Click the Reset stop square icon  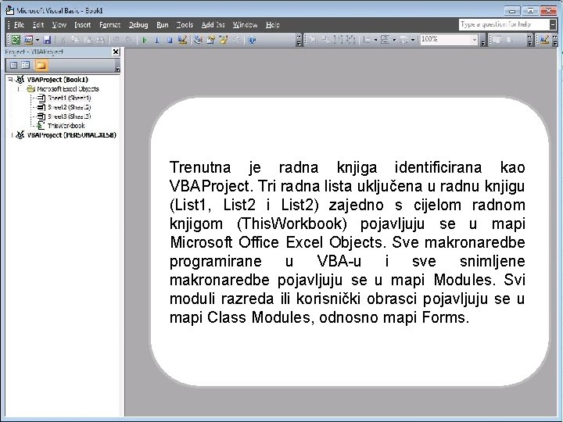coord(170,40)
